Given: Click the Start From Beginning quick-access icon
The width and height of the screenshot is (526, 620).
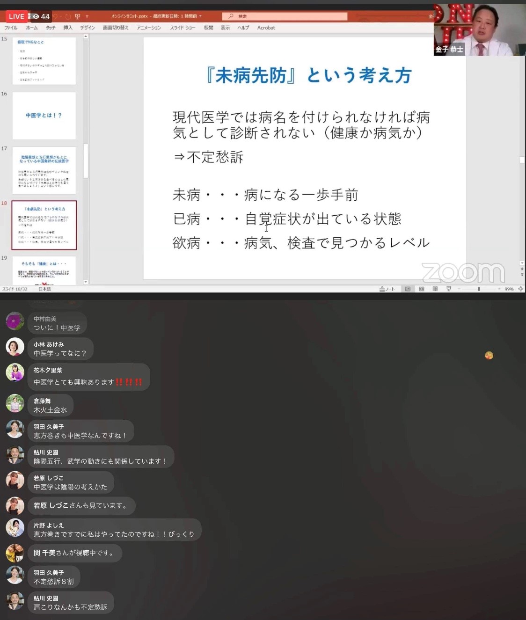Looking at the screenshot, I should coord(78,16).
